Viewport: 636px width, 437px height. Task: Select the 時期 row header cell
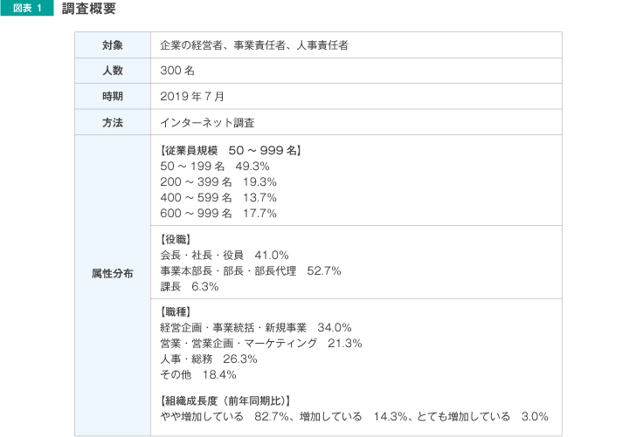[113, 97]
